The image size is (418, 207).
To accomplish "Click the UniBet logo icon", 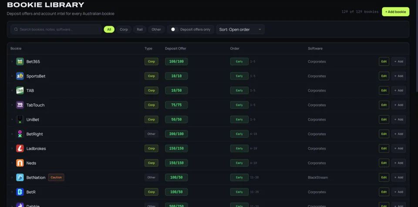I will tap(20, 119).
